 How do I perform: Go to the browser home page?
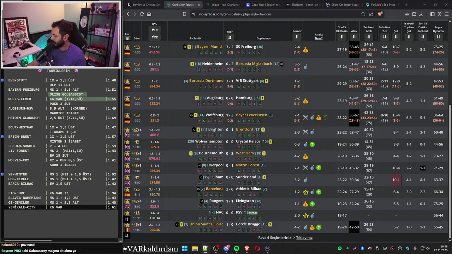click(x=149, y=14)
